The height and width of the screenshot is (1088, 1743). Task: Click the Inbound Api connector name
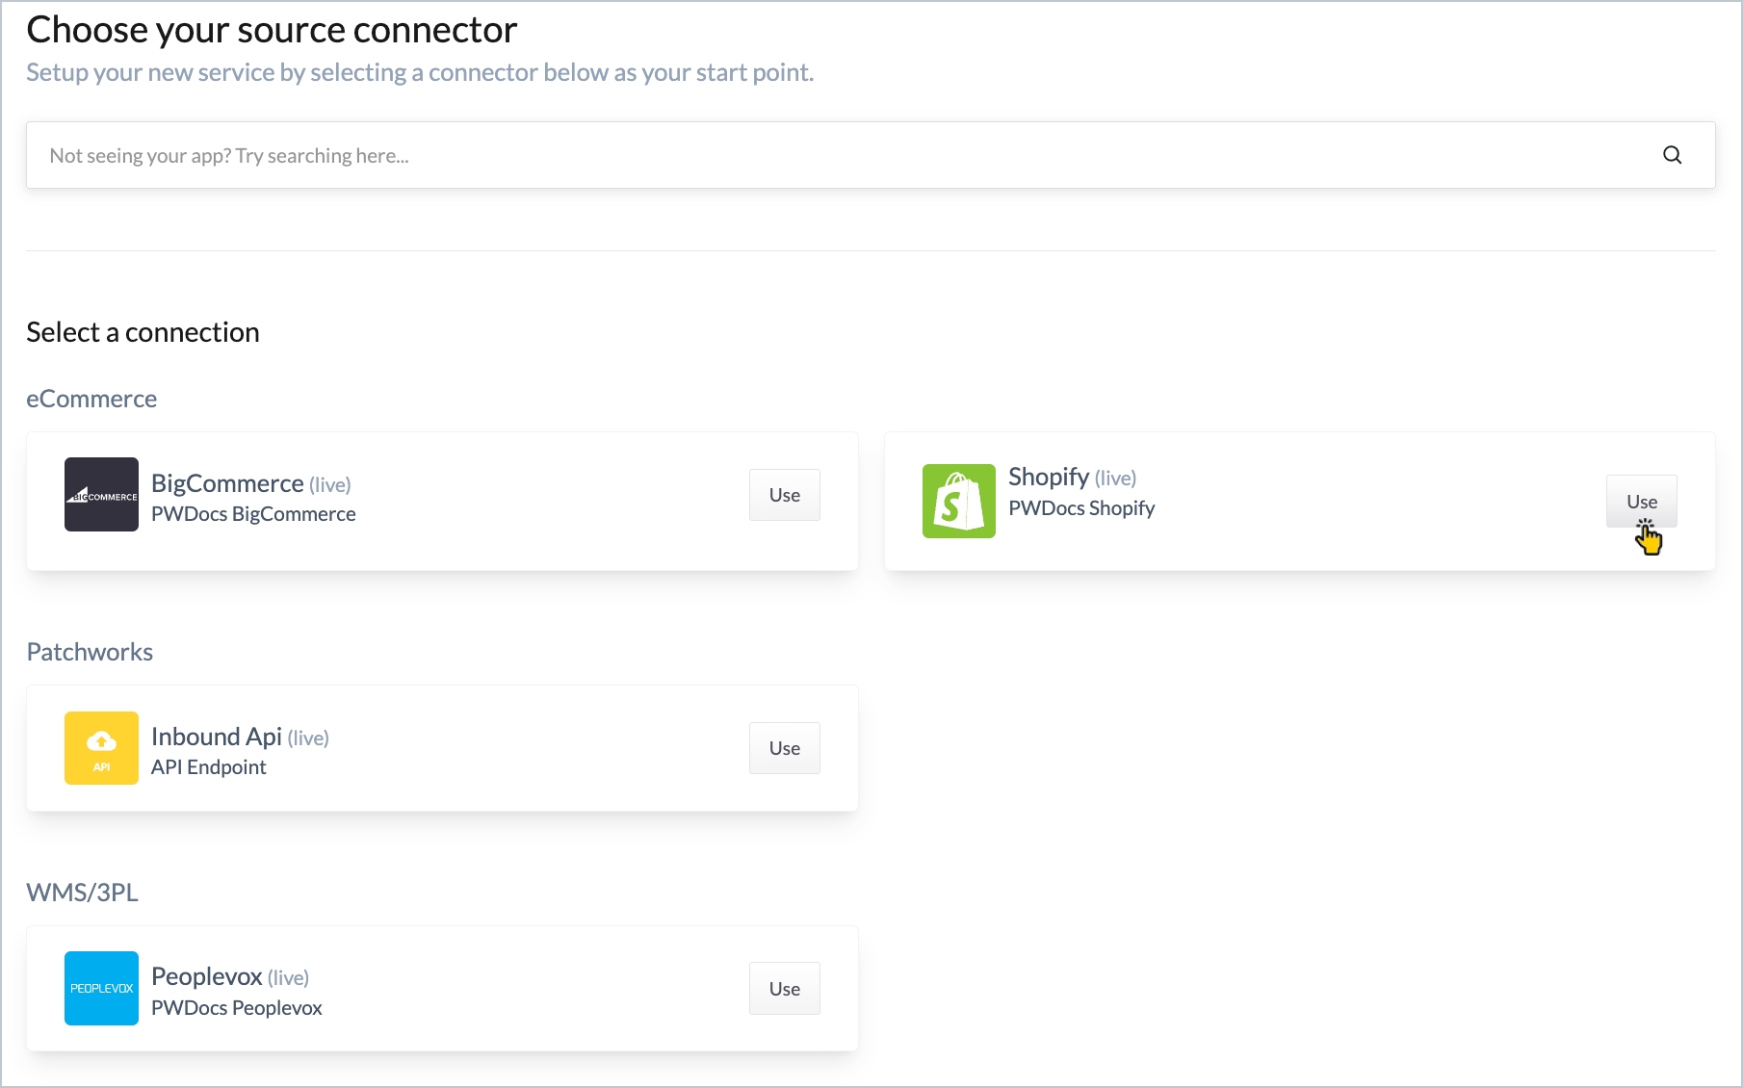(x=216, y=737)
